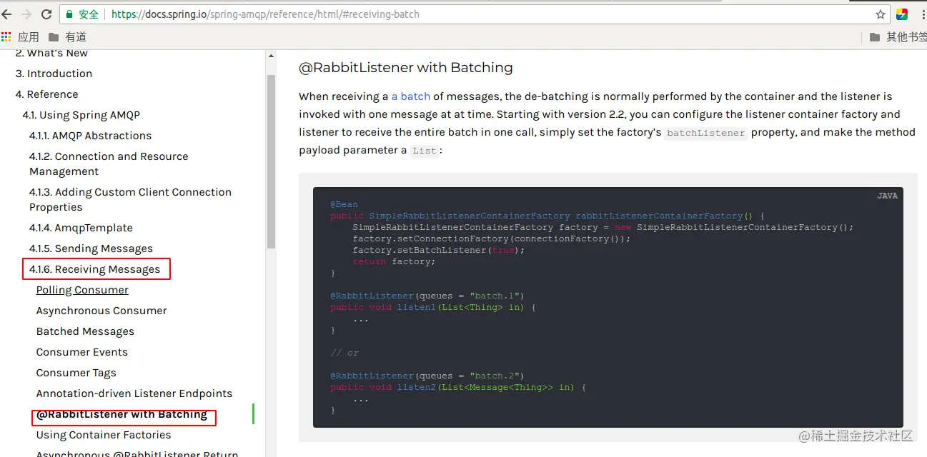Follow the 'a batch' hyperlink
The image size is (927, 457).
[x=411, y=96]
